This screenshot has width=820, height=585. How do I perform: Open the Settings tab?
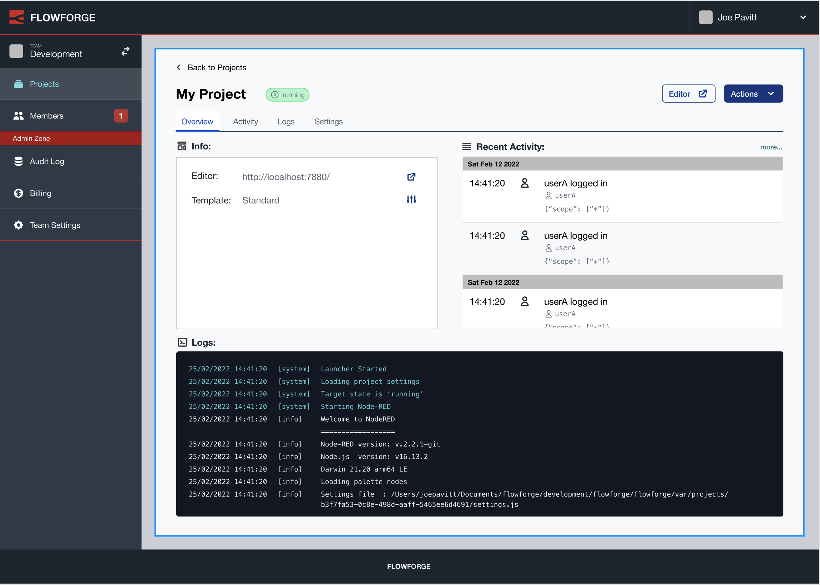click(x=328, y=121)
